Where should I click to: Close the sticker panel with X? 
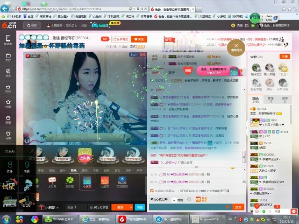point(32,151)
